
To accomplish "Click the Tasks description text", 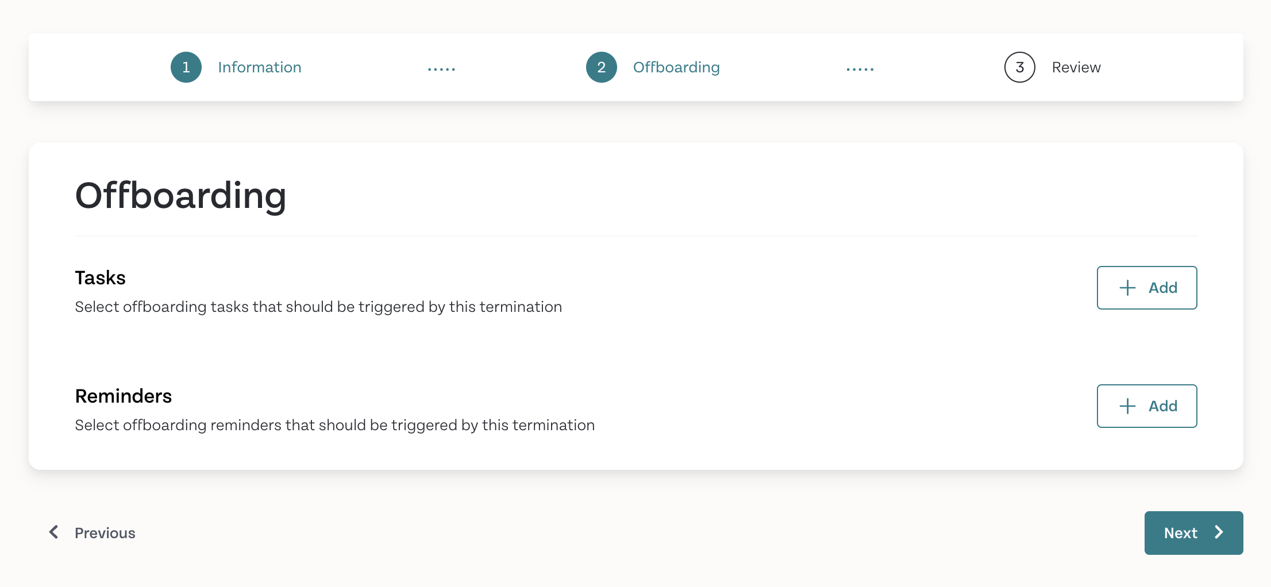I will 318,307.
